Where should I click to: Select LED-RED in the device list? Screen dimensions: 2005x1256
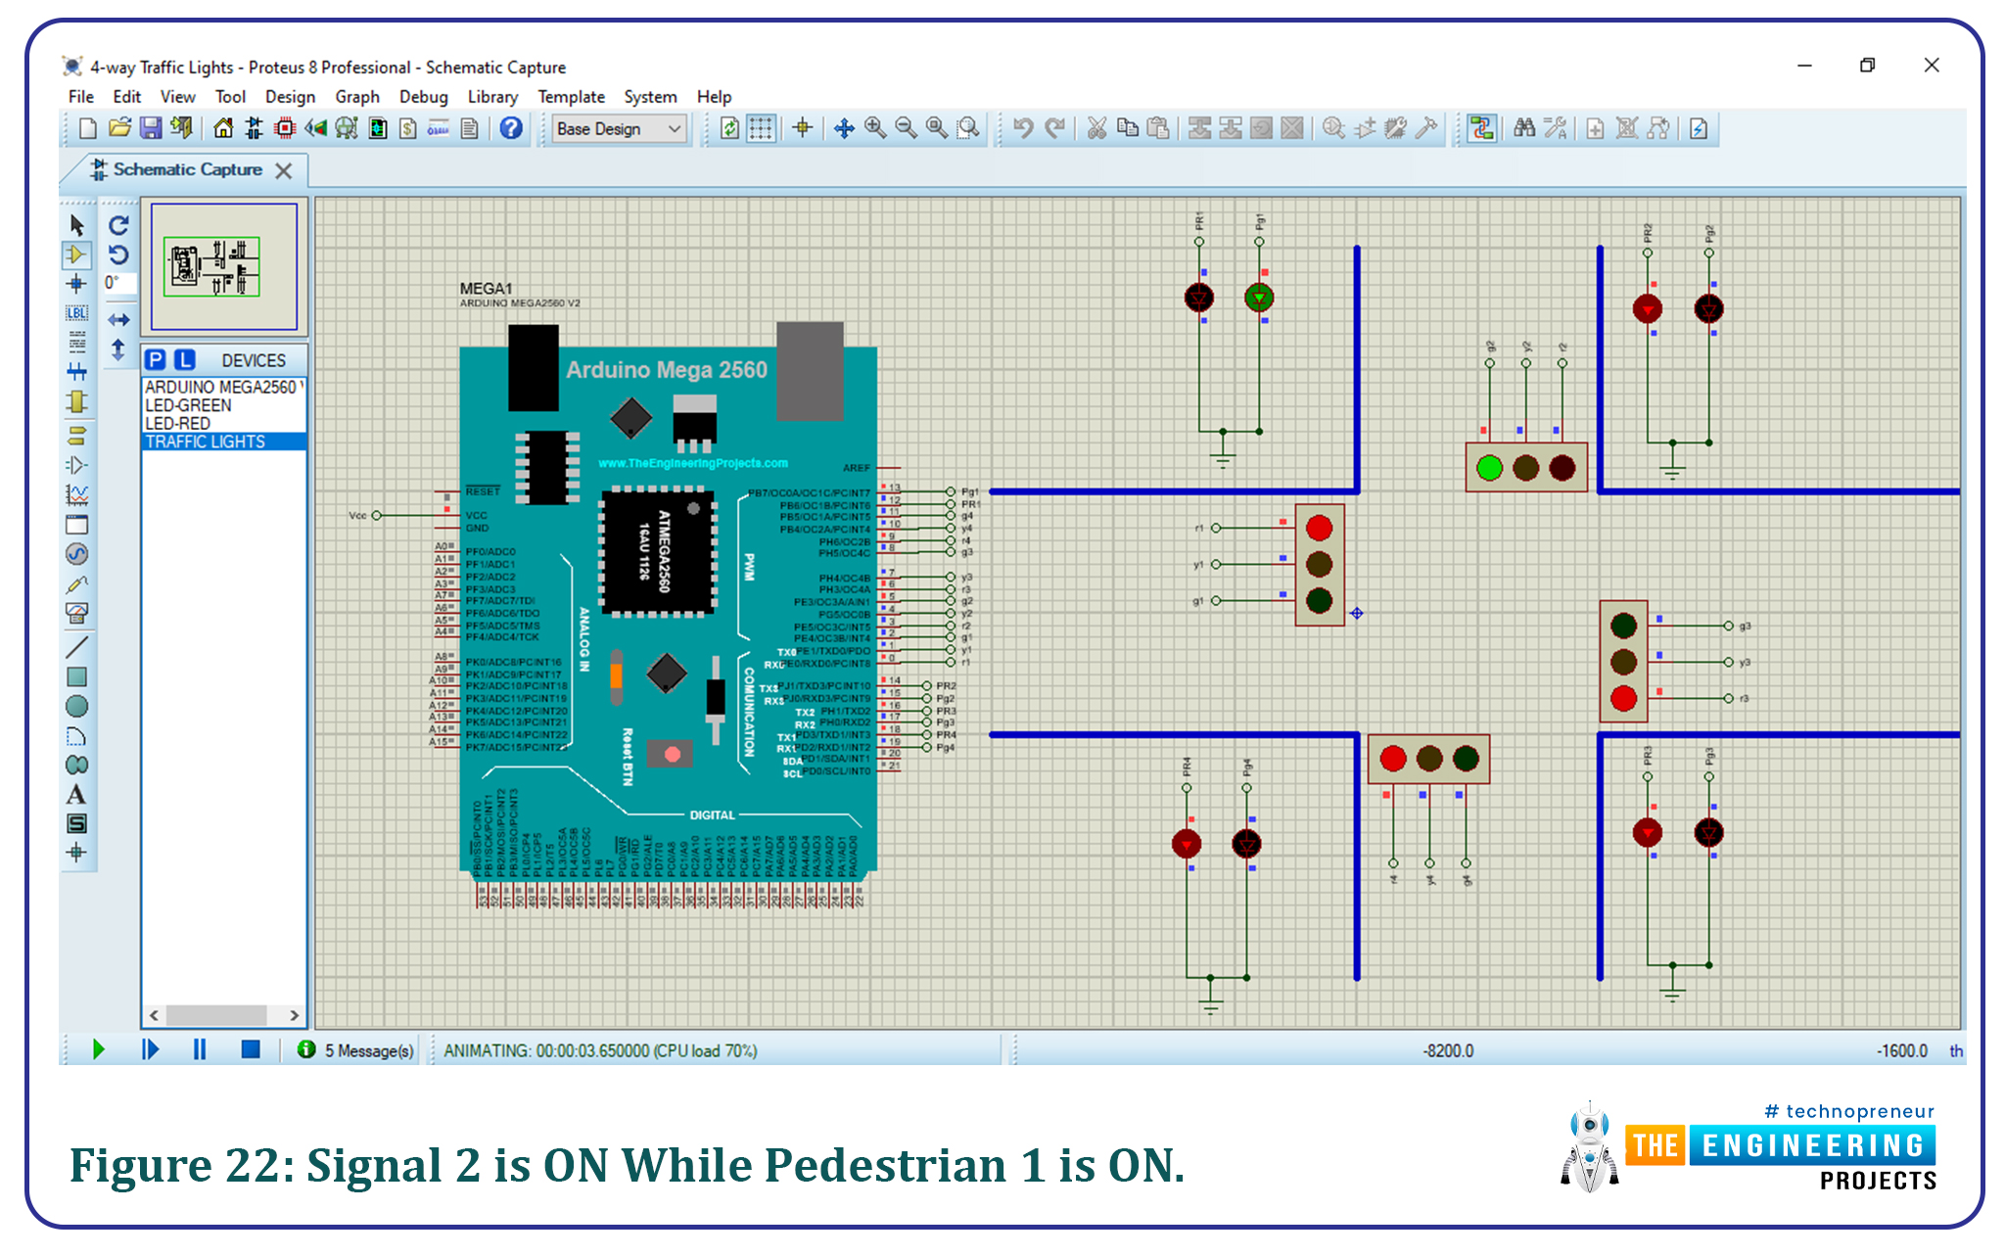click(x=224, y=423)
